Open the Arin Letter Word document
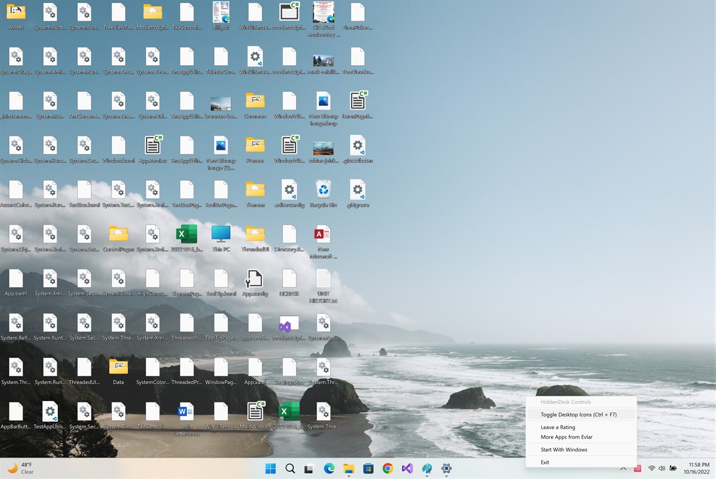Image resolution: width=716 pixels, height=479 pixels. click(x=186, y=411)
